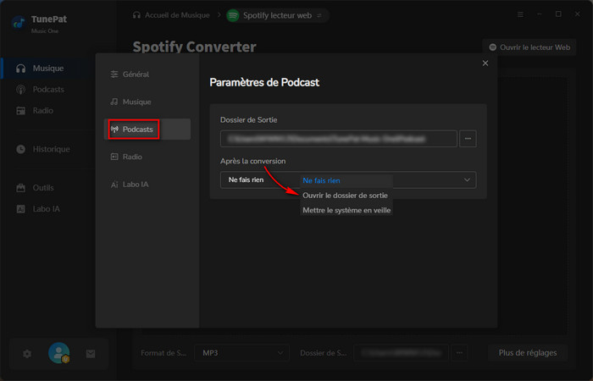The image size is (593, 381).
Task: Click Ouvrir le lecteur Web button
Action: [x=529, y=47]
